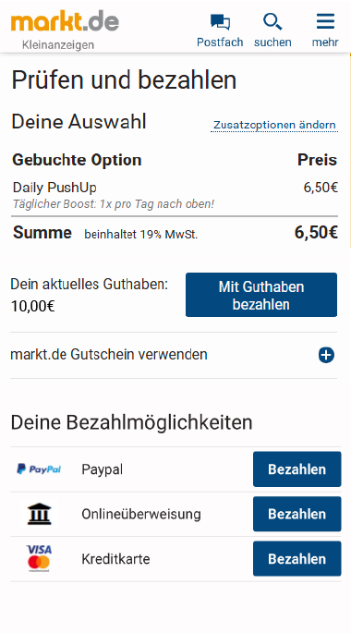Click Bezahlen button for Kreditkarte
Viewport: 351px width, 633px height.
click(x=297, y=559)
